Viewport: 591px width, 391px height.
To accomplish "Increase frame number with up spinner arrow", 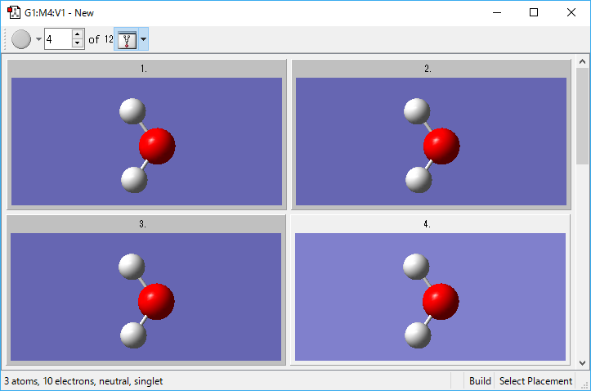I will pos(78,34).
